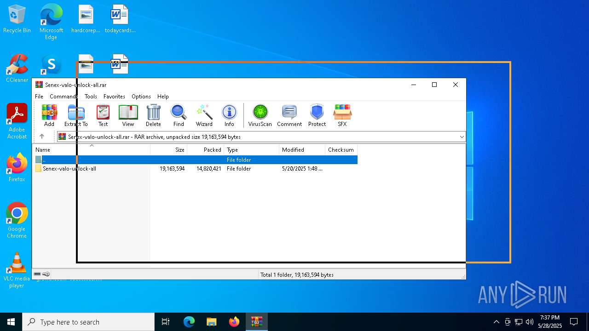The width and height of the screenshot is (589, 331).
Task: Sort by Size column header
Action: (168, 150)
